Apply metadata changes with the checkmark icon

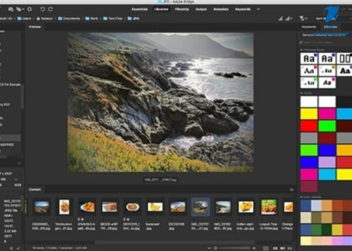[x=18, y=248]
